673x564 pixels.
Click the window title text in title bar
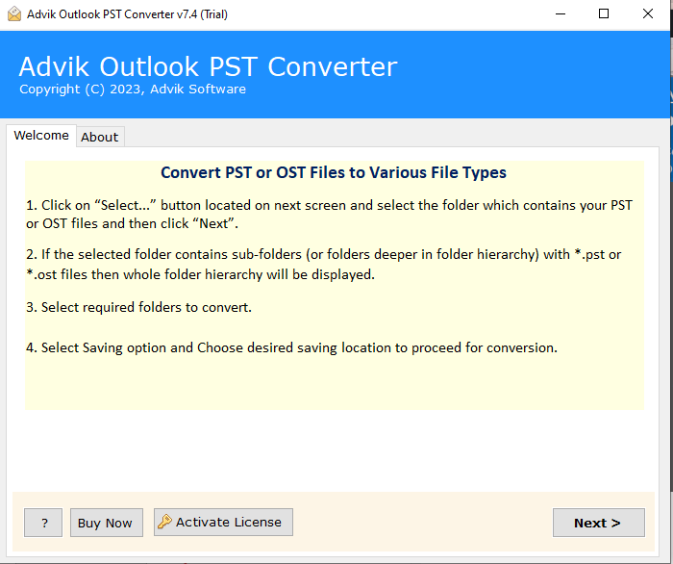[127, 14]
